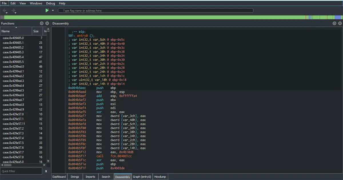343x180 pixels.
Task: Click the entry0 function name
Action: 83,36
